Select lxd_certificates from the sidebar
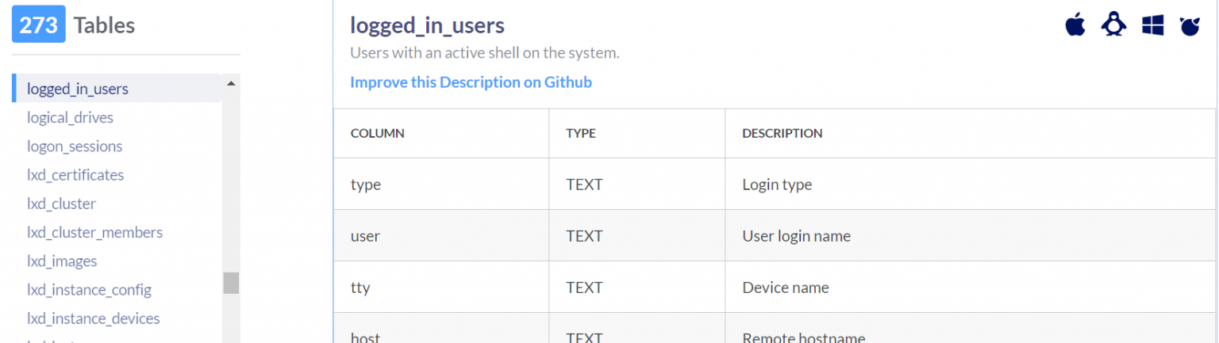This screenshot has width=1219, height=343. point(75,175)
